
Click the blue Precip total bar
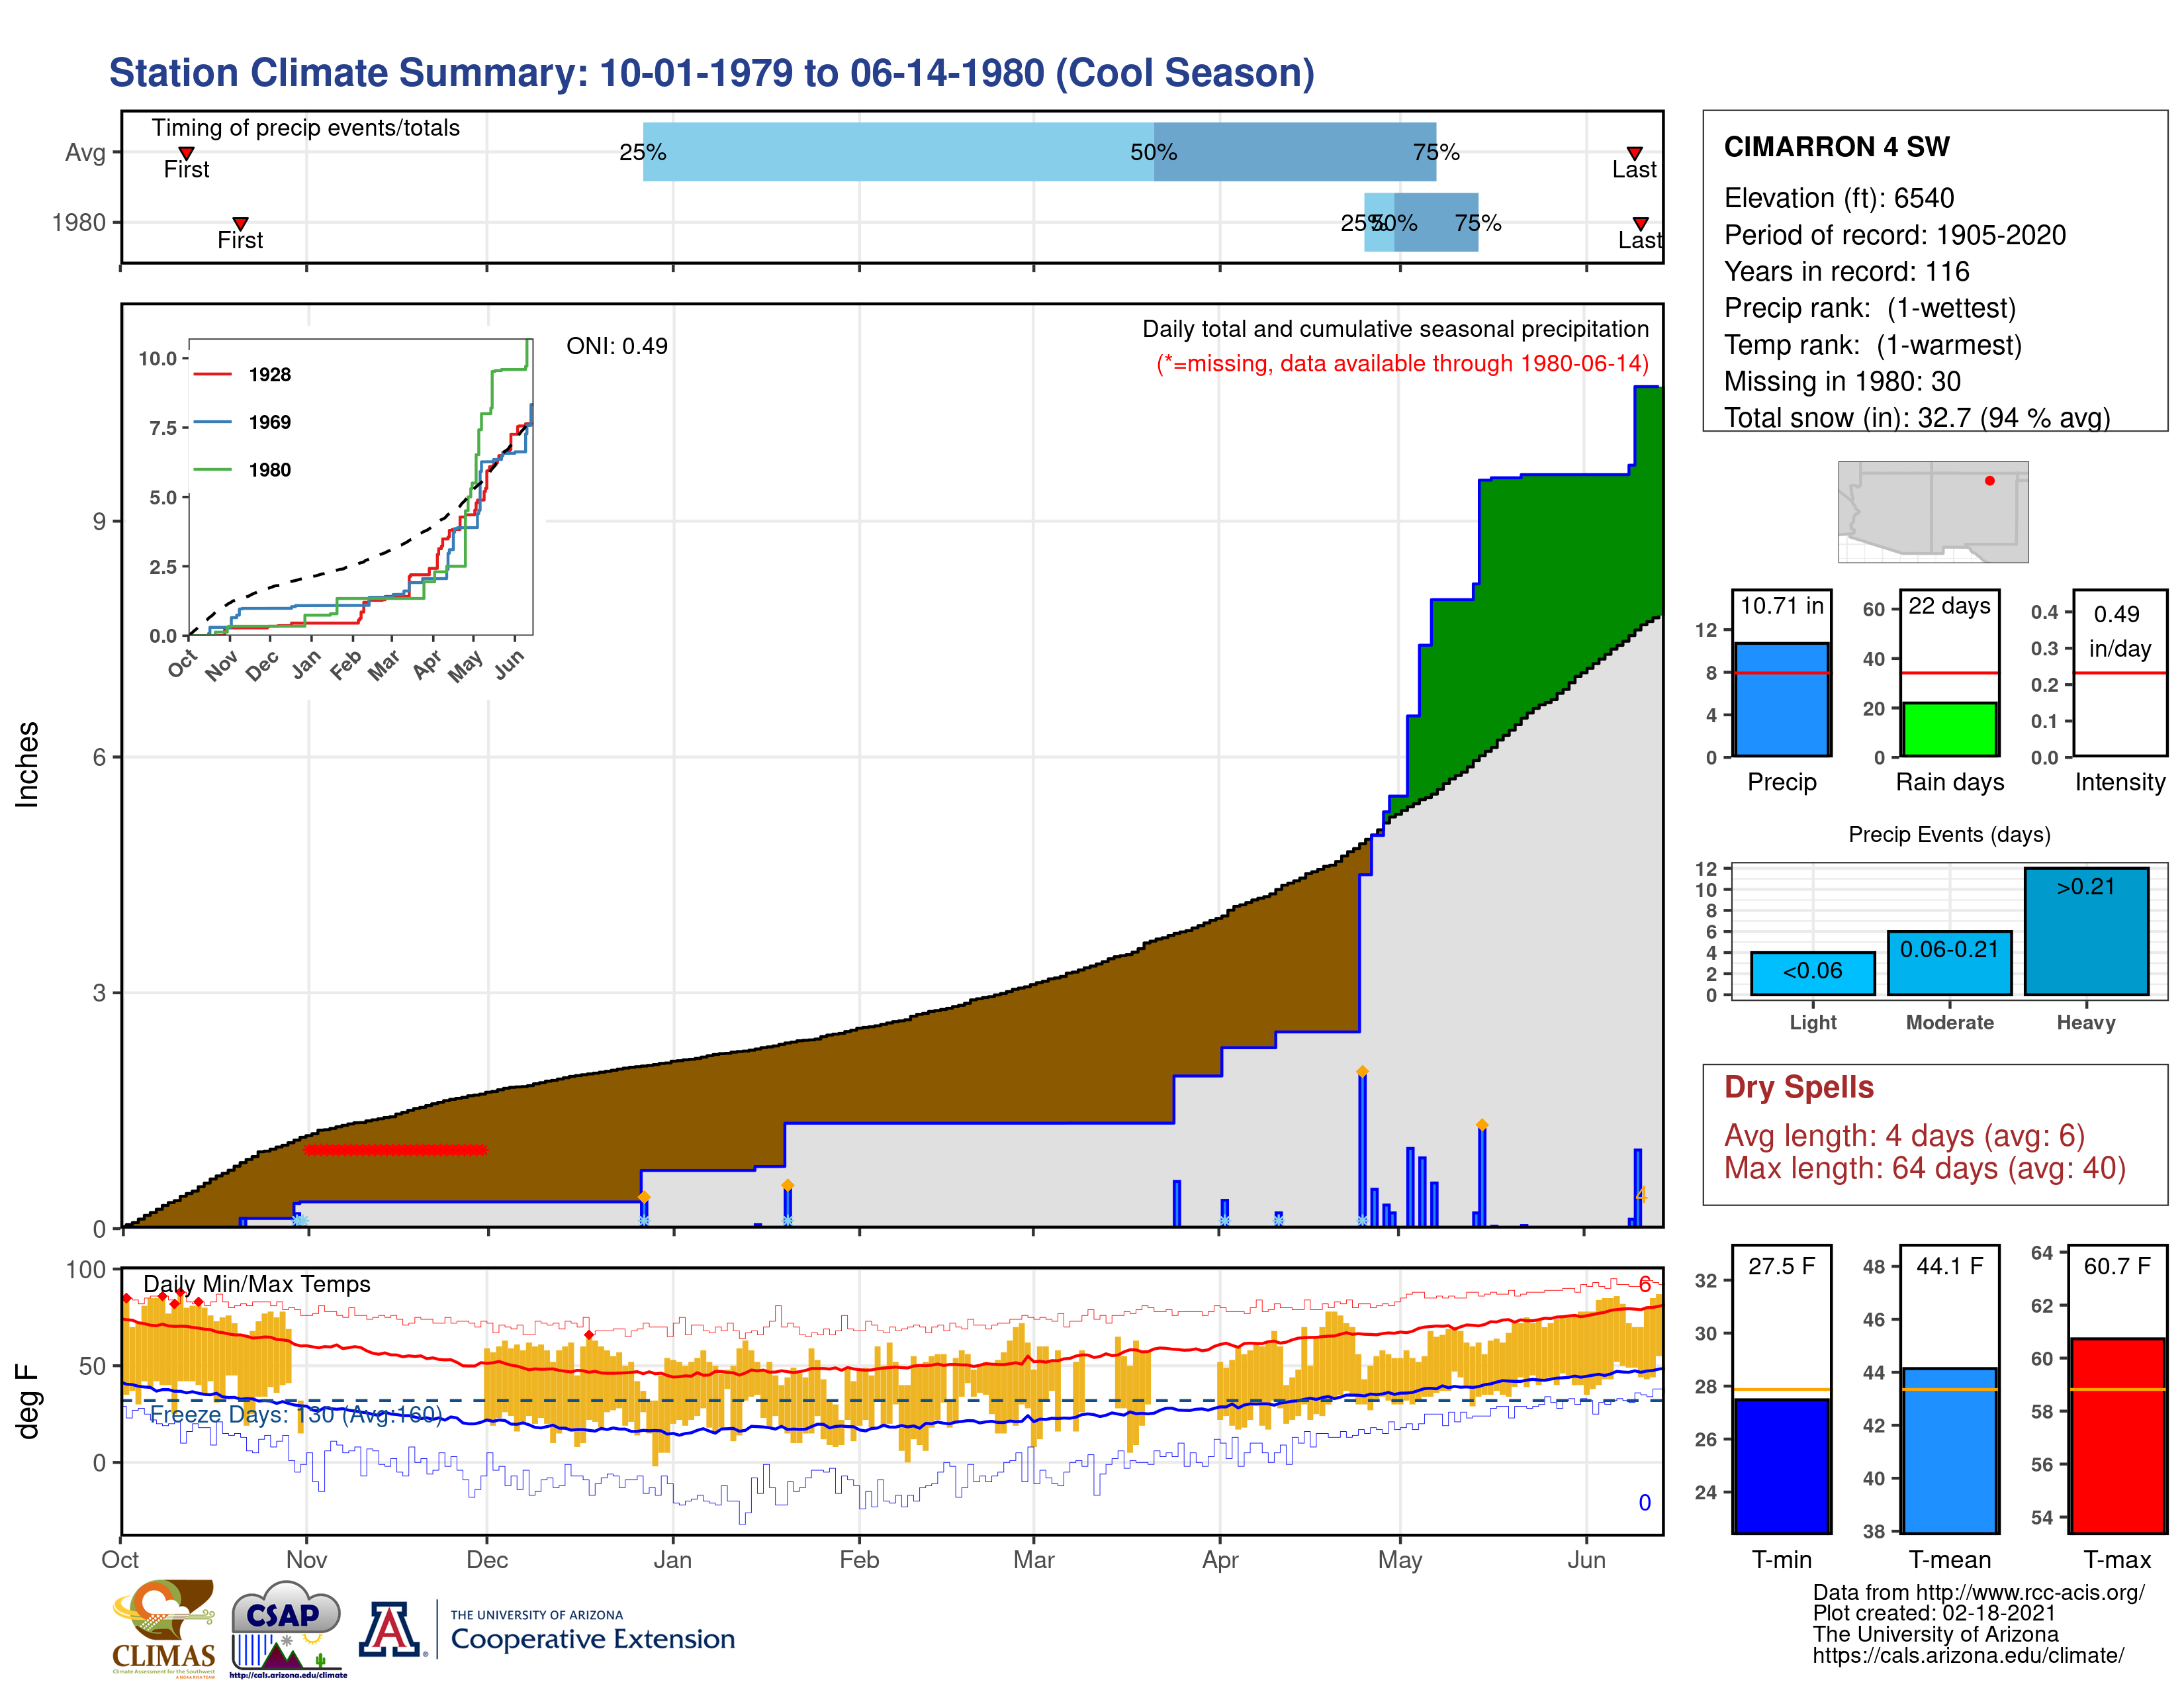pos(1781,699)
